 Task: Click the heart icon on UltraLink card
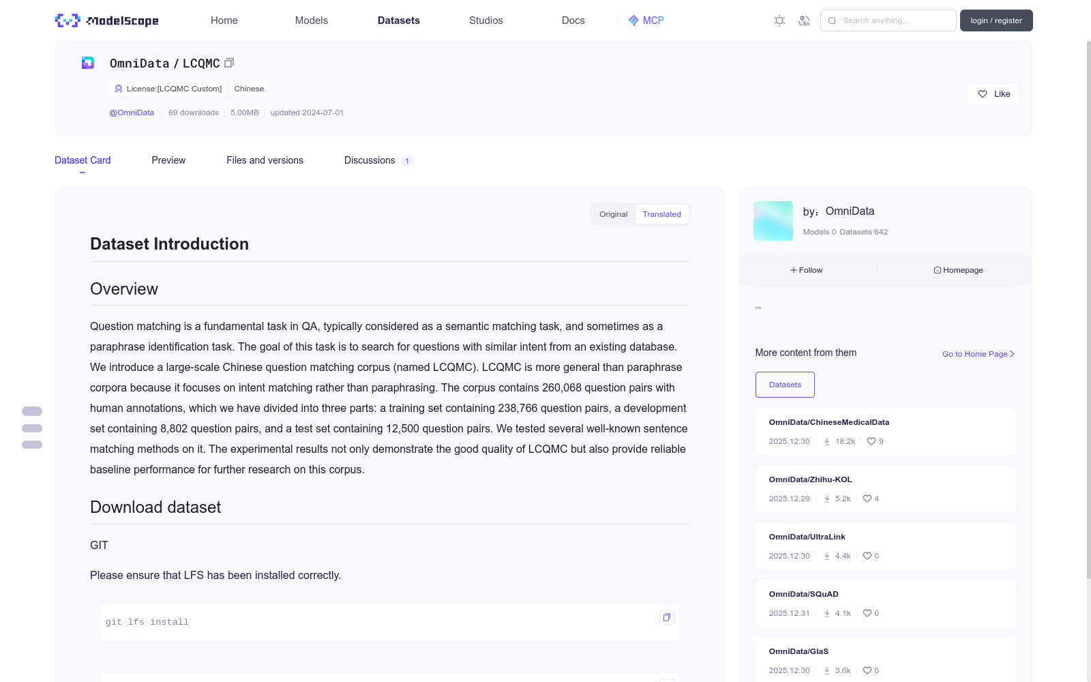pos(867,556)
